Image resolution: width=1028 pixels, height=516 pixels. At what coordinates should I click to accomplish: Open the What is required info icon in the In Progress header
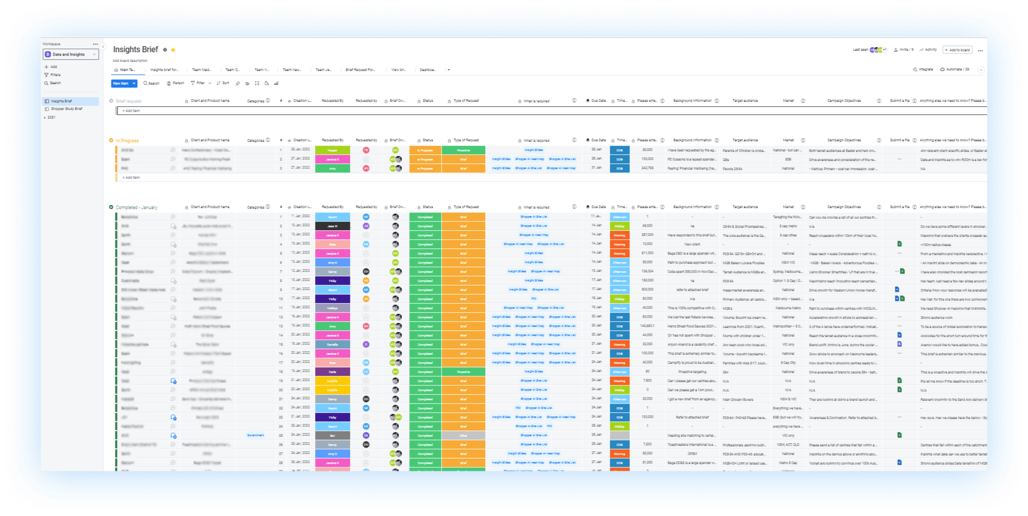(x=574, y=140)
